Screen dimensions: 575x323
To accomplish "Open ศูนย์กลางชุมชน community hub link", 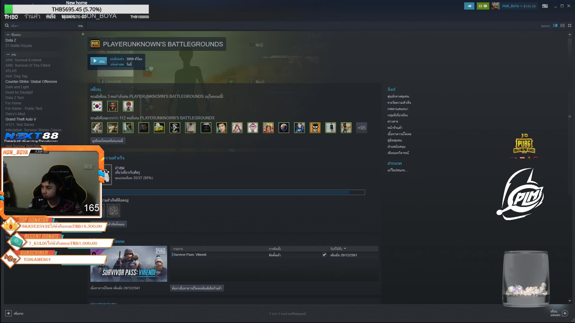I will click(x=398, y=96).
